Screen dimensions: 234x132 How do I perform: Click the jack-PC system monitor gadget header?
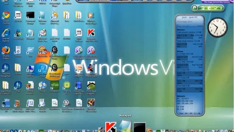click(190, 17)
